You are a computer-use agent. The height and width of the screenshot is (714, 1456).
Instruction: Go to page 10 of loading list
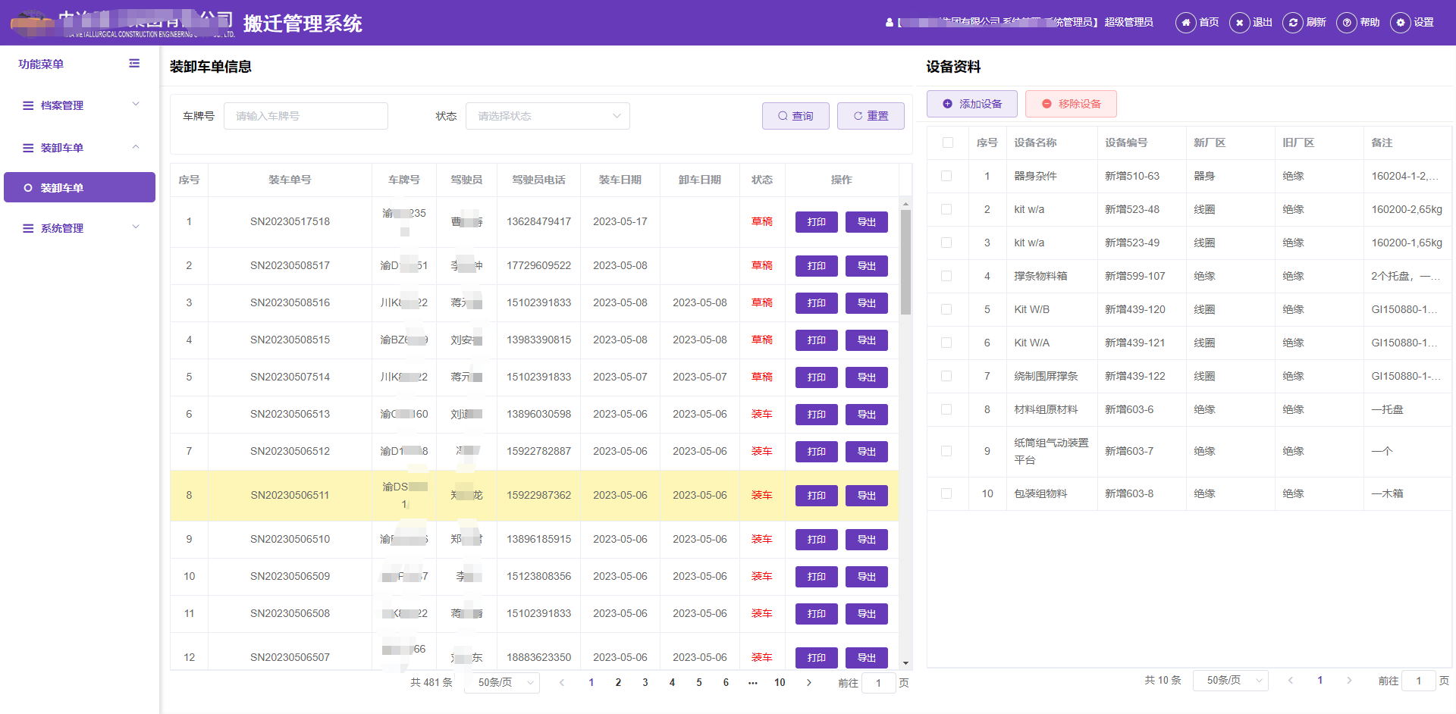point(780,682)
